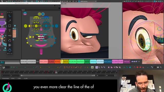Click the dark-blue Arms_Lattices shelf button

(x=108, y=62)
